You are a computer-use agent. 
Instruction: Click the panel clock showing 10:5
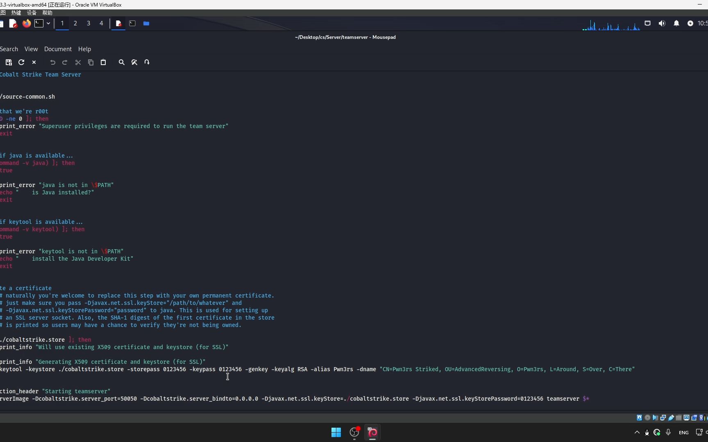pos(703,23)
